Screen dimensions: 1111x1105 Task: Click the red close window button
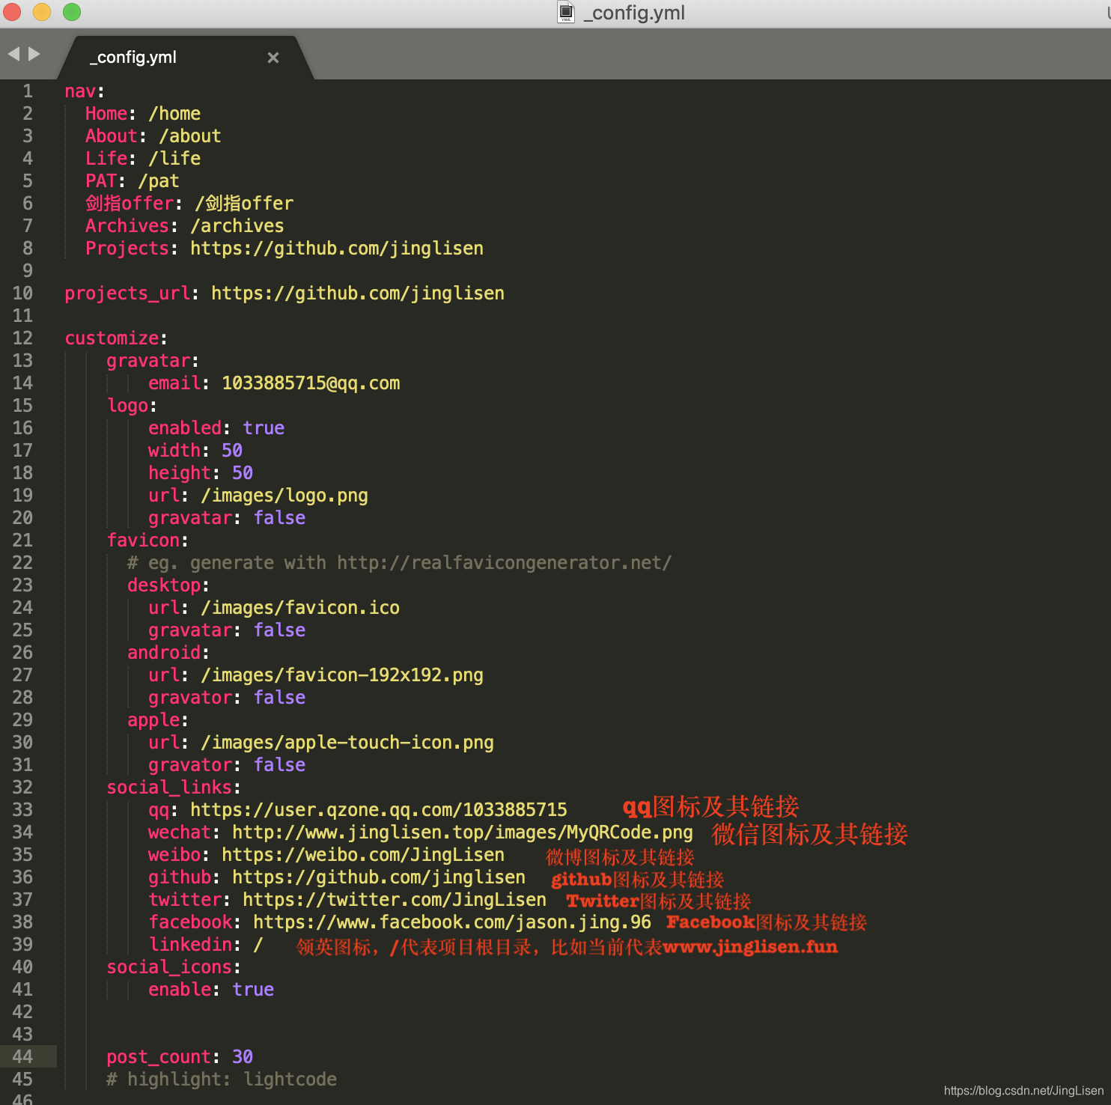pos(11,12)
